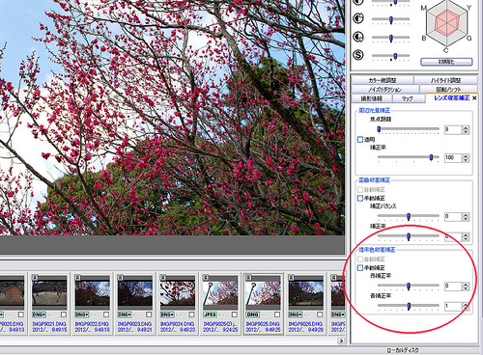The image size is (483, 355).
Task: Click the DNG format badge under IMGP9025.DNG
Action: point(252,314)
